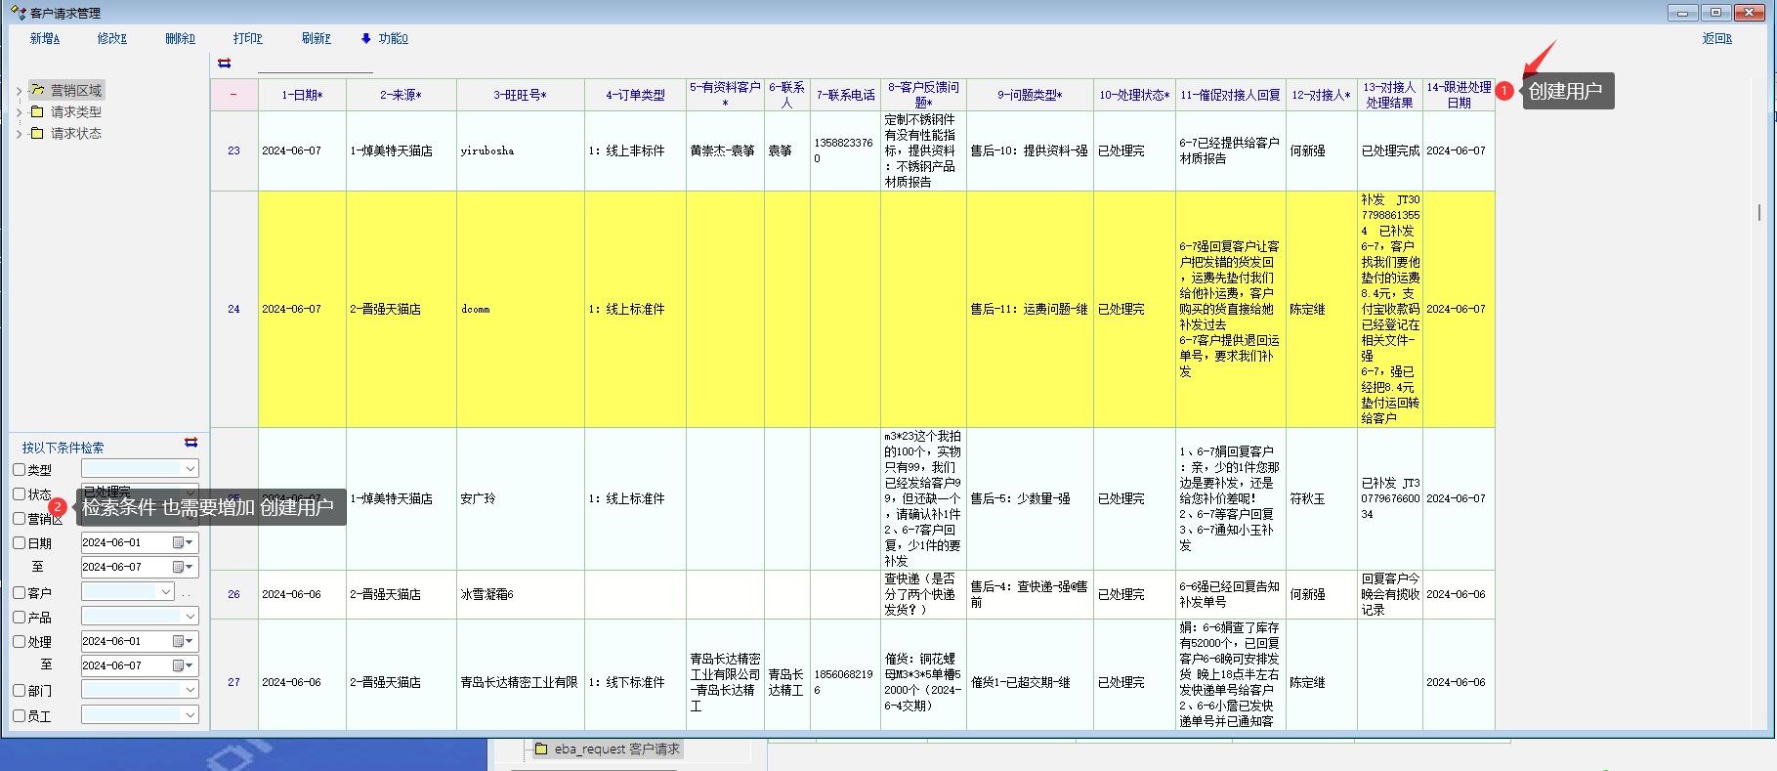Click the swap arrows icon in search panel

tap(190, 443)
